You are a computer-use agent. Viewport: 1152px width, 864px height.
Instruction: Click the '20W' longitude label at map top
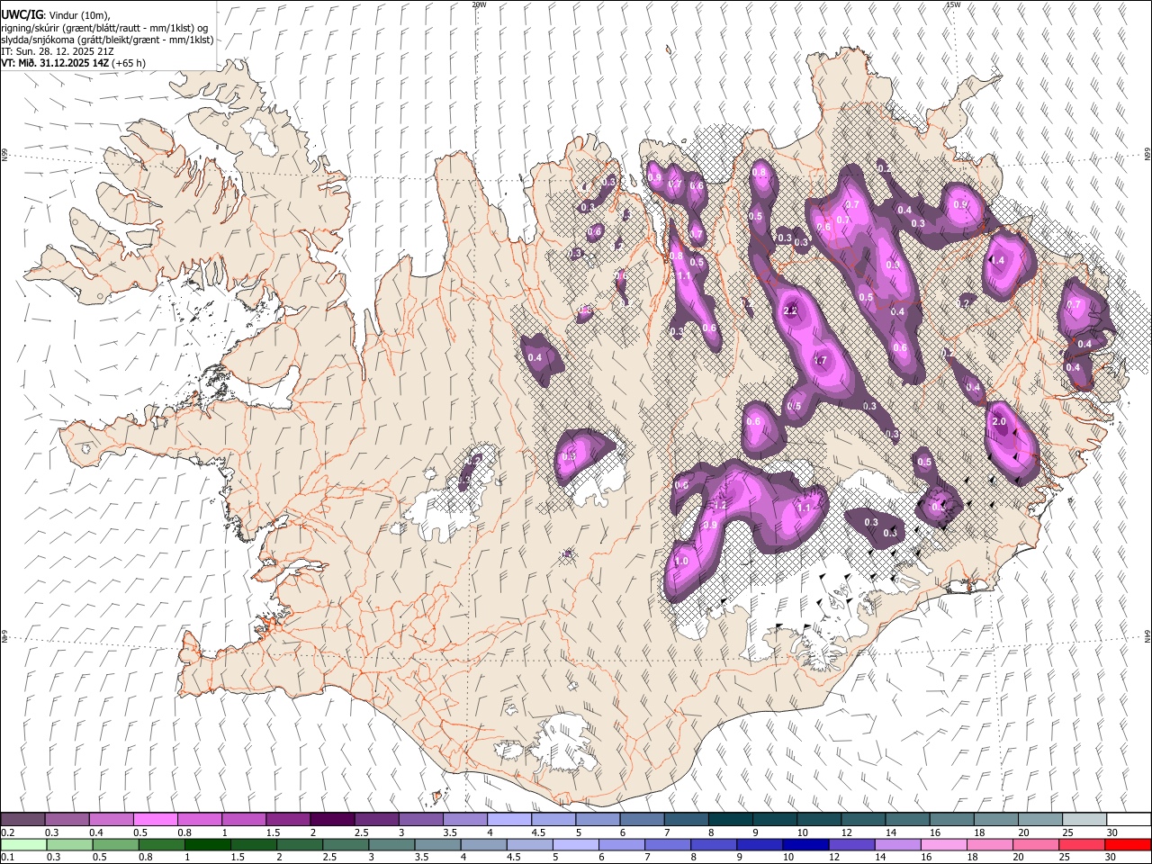point(479,4)
